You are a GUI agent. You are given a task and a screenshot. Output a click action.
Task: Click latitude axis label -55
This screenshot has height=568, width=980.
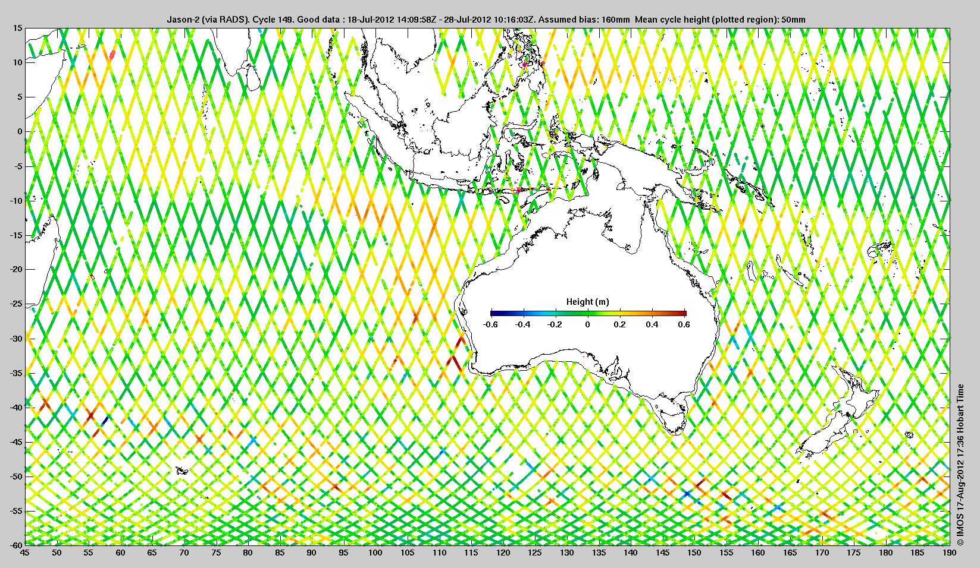(x=16, y=511)
